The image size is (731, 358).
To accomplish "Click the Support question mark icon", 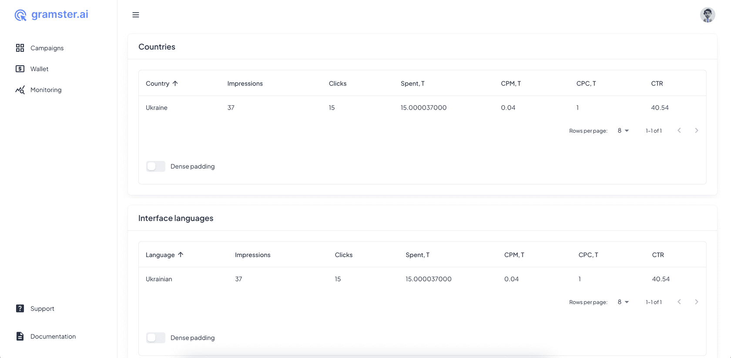I will coord(20,308).
